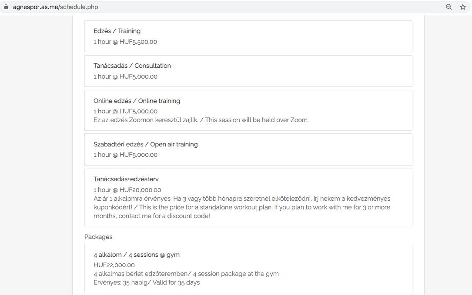
Task: Bookmark this page with the star icon
Action: coord(463,7)
